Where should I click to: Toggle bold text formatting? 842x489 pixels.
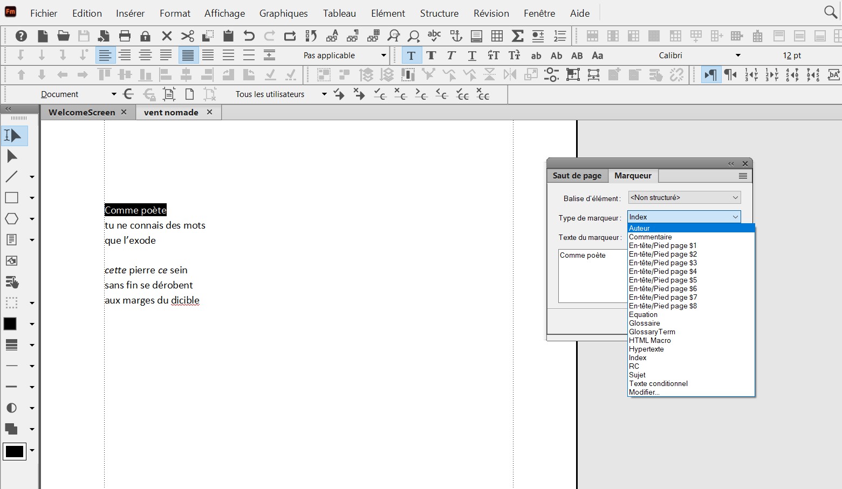(x=431, y=55)
